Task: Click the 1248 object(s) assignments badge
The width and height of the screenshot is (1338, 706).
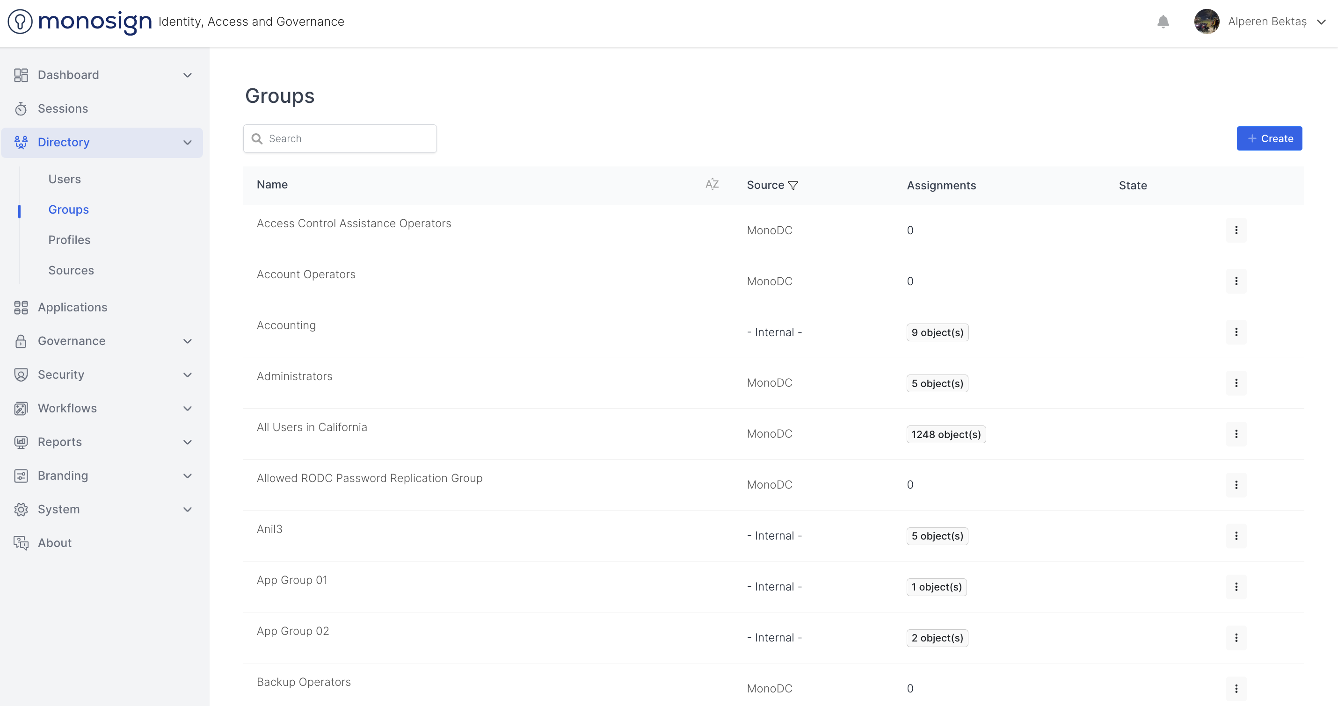Action: coord(945,434)
